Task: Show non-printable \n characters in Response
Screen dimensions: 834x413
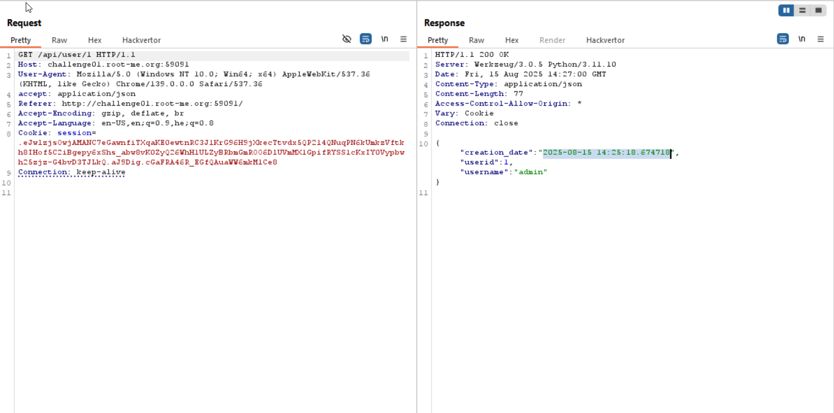Action: [802, 39]
